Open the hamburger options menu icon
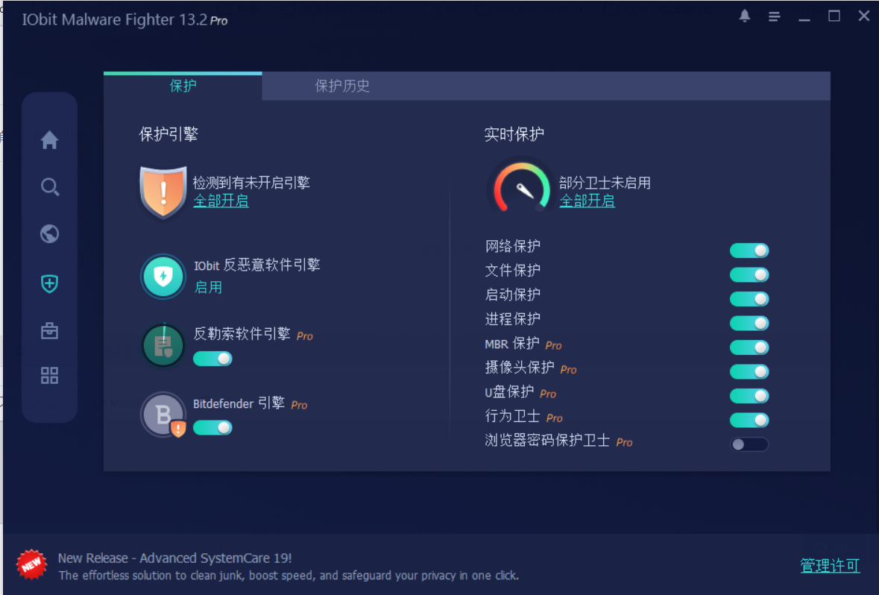This screenshot has width=879, height=595. (775, 16)
